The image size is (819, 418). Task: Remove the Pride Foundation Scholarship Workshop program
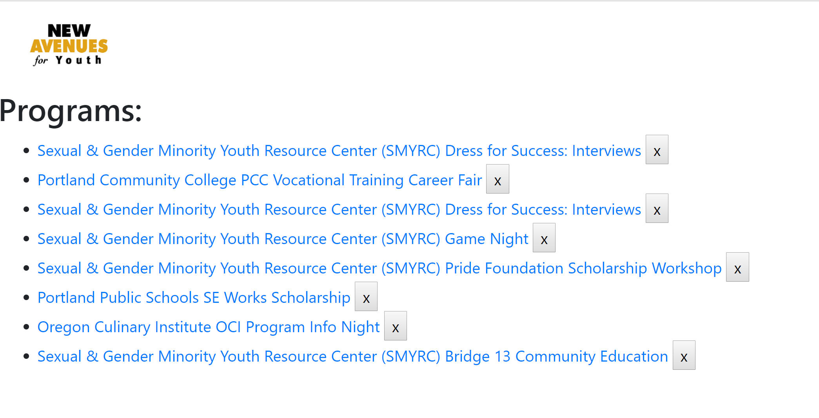(737, 268)
